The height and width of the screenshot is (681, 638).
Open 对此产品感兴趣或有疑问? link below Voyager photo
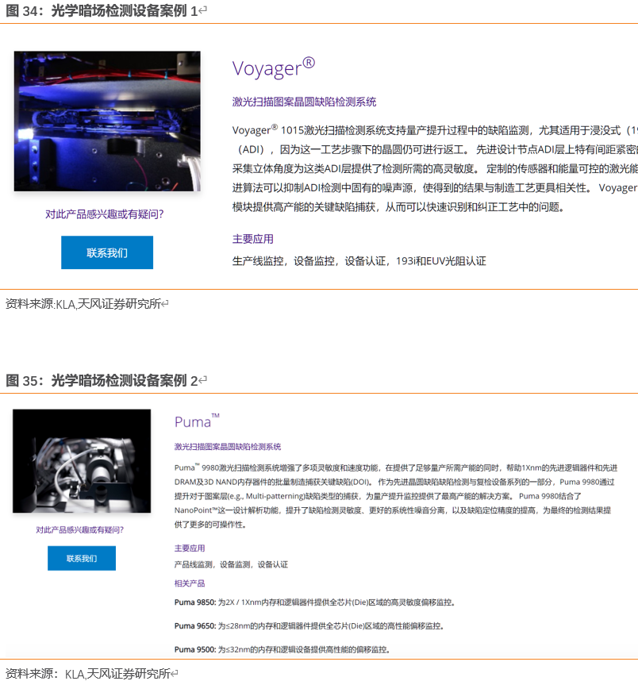coord(104,214)
